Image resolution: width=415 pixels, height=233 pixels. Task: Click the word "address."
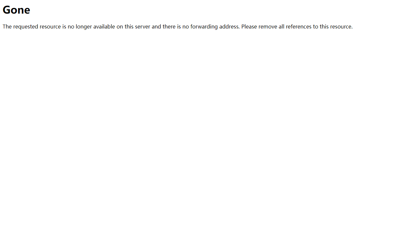(230, 27)
